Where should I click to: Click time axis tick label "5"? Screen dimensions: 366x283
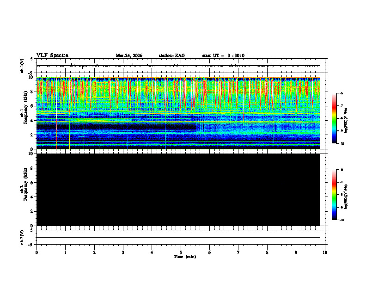(181, 252)
